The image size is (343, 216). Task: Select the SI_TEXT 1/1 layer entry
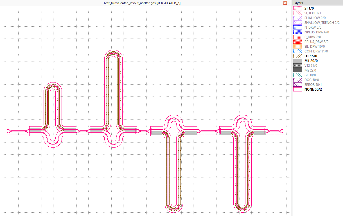[x=313, y=13]
